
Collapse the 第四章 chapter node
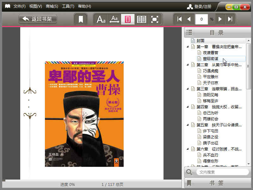(188, 107)
